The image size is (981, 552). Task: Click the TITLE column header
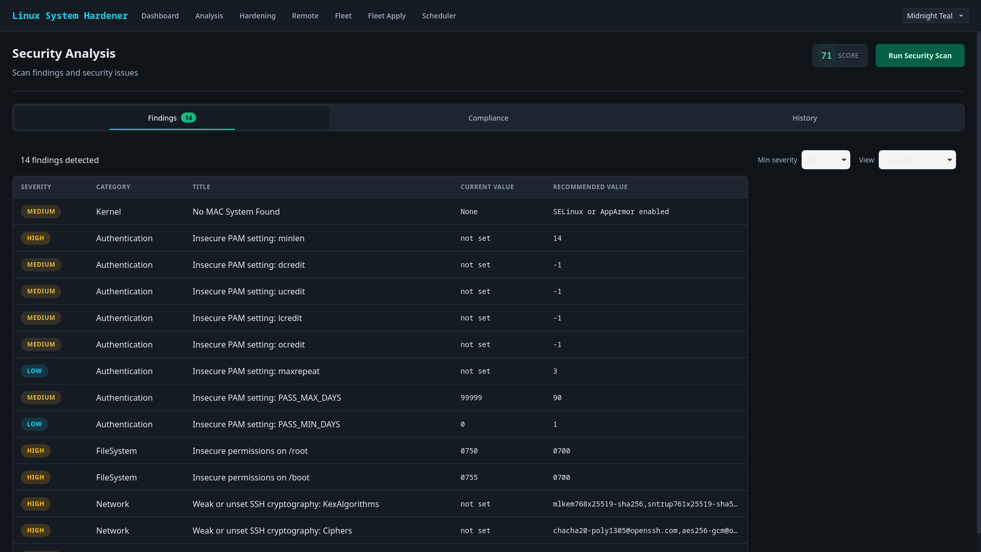[x=201, y=187]
